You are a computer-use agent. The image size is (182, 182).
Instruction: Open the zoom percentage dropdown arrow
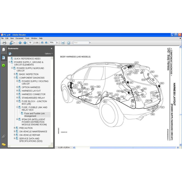pos(57,43)
